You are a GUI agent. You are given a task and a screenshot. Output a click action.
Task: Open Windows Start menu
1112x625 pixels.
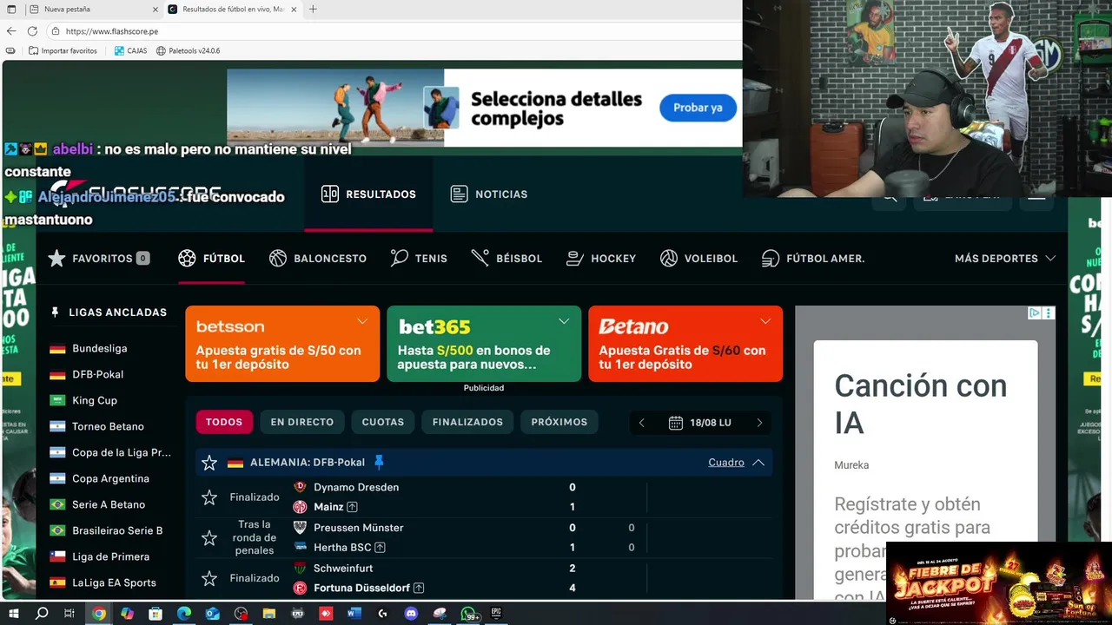click(x=12, y=614)
